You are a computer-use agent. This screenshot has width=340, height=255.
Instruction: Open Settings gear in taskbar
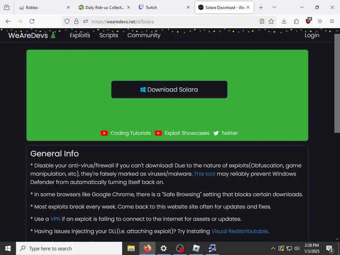[163, 248]
